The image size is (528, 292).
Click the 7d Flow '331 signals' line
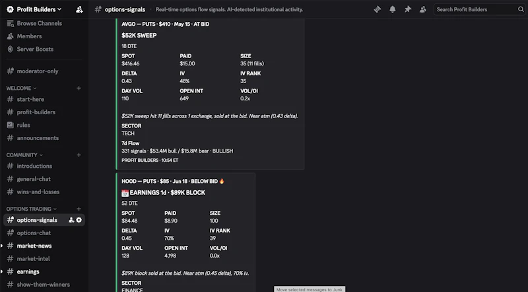177,151
